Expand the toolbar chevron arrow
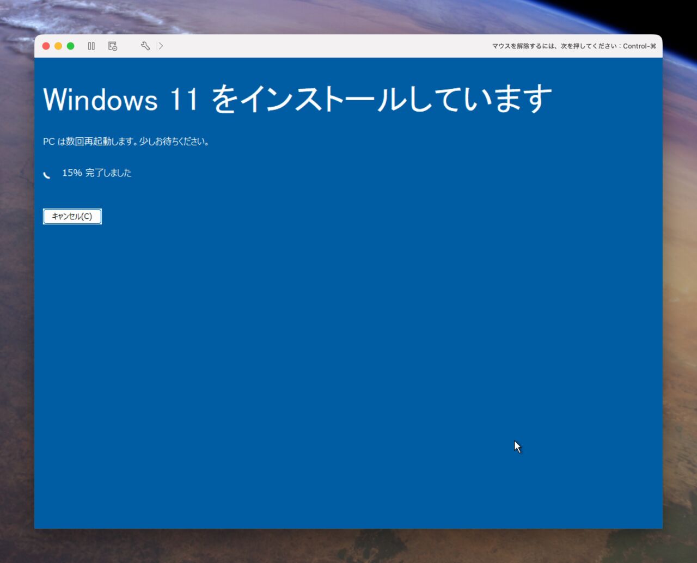 (161, 46)
